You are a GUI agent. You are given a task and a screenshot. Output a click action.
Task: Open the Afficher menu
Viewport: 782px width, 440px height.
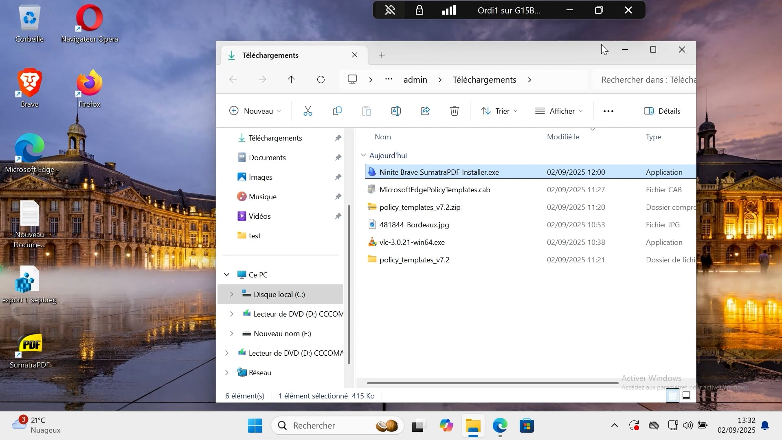pos(559,110)
